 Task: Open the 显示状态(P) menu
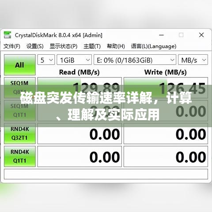(x=64, y=46)
